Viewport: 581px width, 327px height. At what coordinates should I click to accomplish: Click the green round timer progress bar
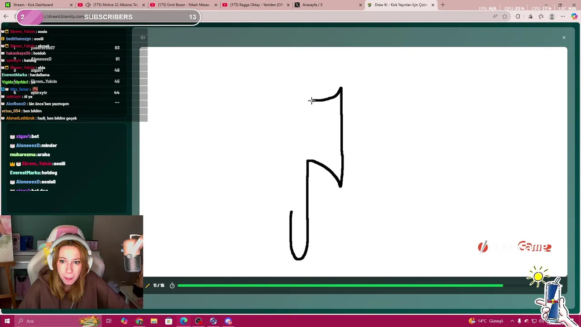(x=340, y=286)
